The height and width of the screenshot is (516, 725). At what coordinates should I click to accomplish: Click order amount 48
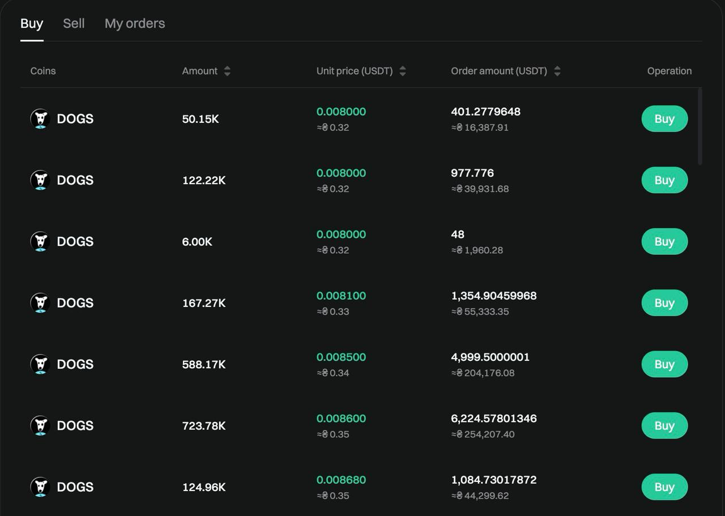point(458,234)
